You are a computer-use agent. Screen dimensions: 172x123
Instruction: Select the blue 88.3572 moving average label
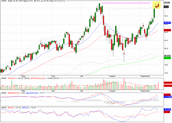click(x=167, y=23)
